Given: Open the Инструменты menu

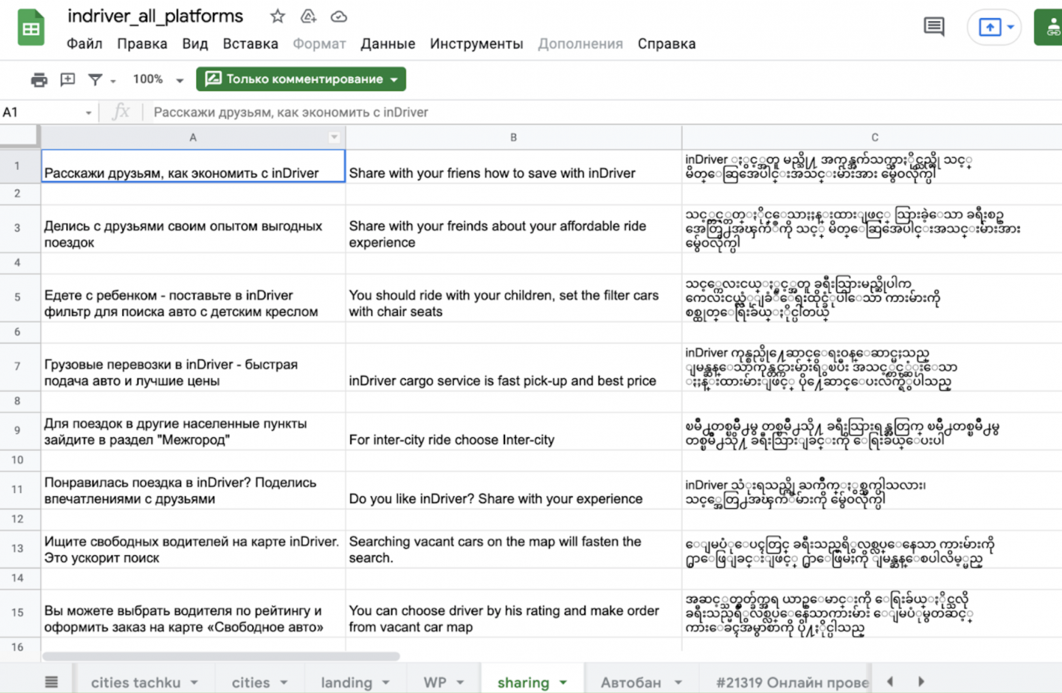Looking at the screenshot, I should (x=477, y=44).
